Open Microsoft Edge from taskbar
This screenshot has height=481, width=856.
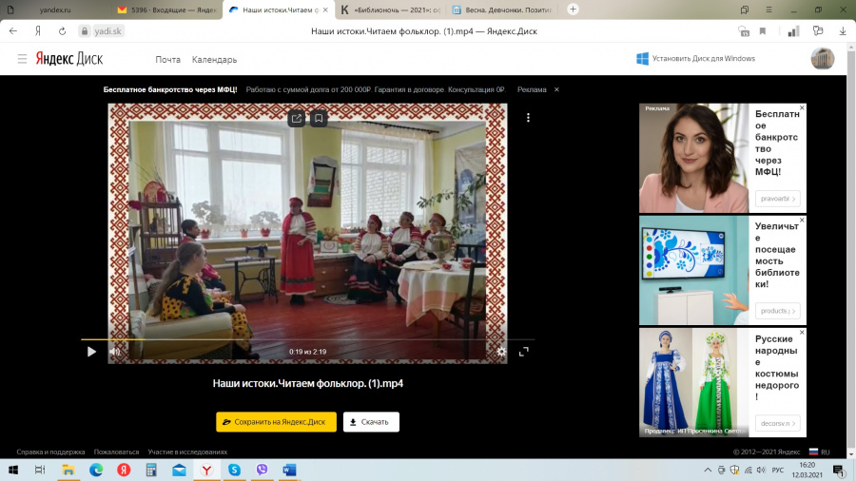[96, 470]
